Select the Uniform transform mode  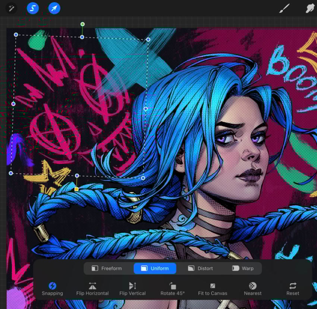tap(155, 268)
